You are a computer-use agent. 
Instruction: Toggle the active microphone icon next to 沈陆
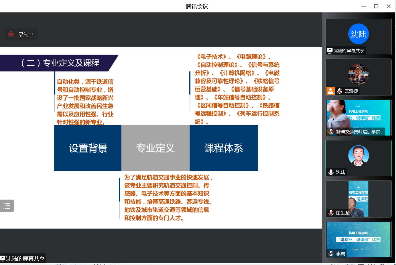(331, 172)
